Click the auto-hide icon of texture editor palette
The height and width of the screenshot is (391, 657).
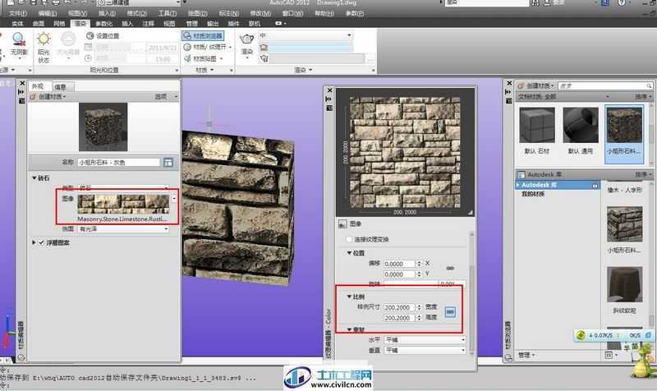point(328,99)
